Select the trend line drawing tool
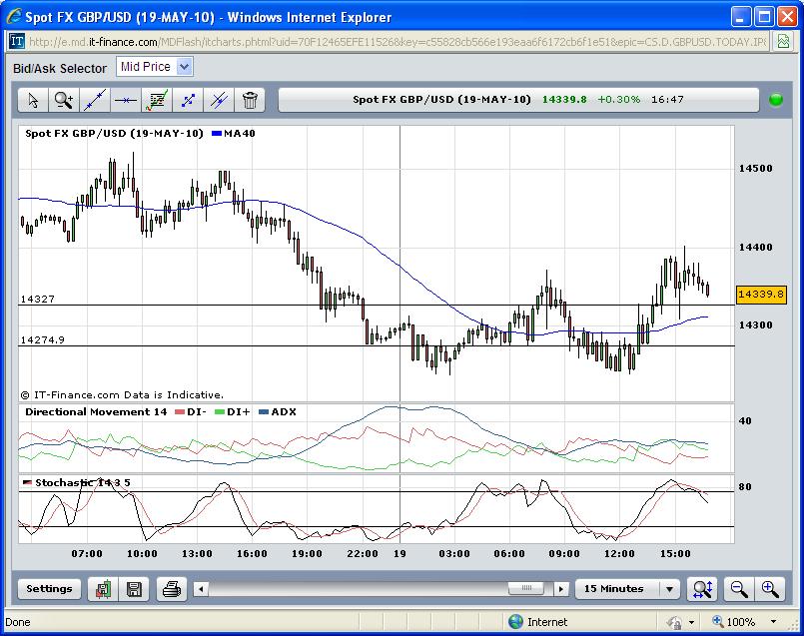804x636 pixels. click(x=95, y=100)
